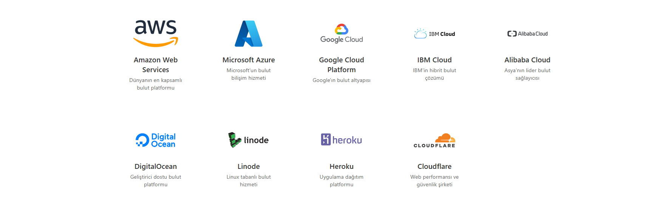Click the AWS logo
This screenshot has height=221, width=662.
click(x=156, y=33)
